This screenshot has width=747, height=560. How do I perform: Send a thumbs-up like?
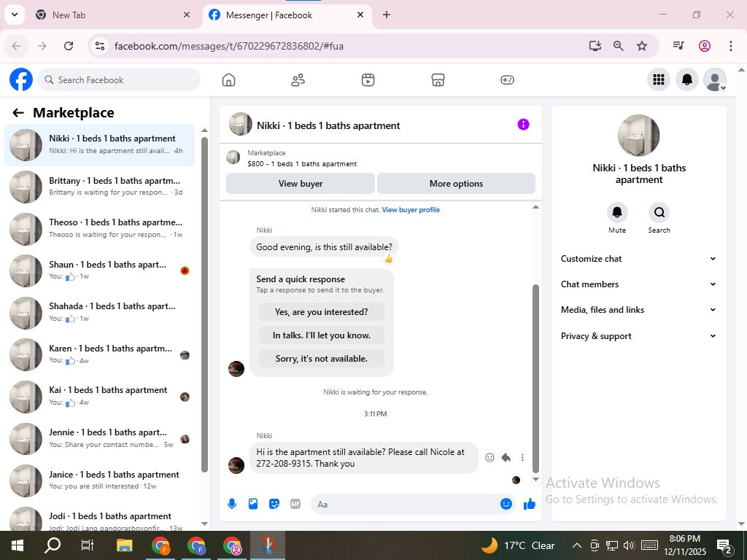point(530,504)
